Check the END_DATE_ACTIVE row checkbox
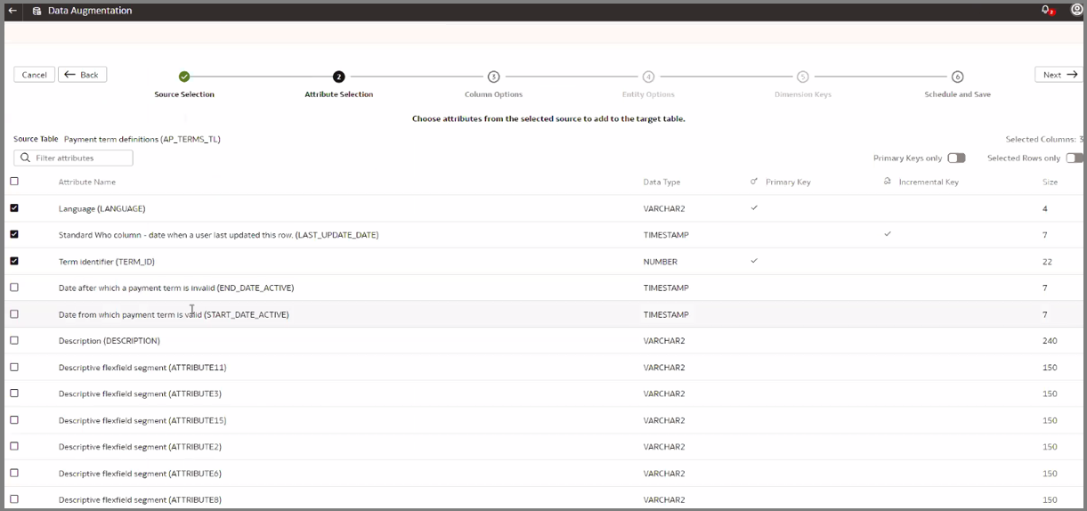This screenshot has width=1087, height=511. tap(14, 288)
